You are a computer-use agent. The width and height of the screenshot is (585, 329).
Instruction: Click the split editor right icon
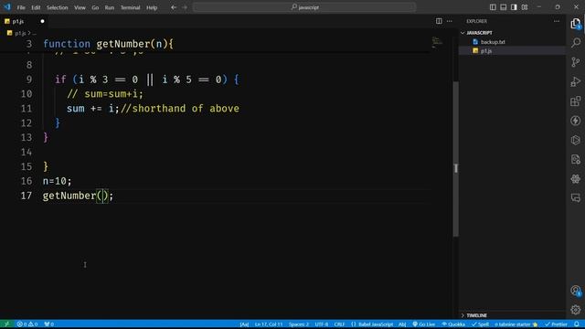pyautogui.click(x=439, y=21)
